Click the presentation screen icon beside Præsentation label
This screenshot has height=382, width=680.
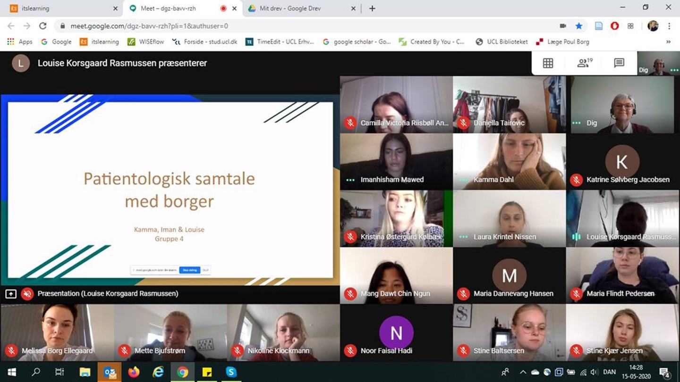tap(11, 294)
